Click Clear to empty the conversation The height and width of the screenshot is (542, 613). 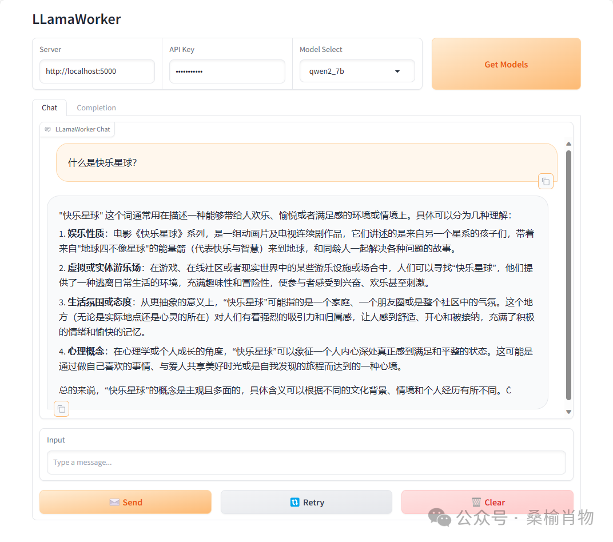tap(488, 502)
